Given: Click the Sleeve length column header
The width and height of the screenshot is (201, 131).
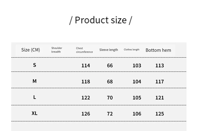Looking at the screenshot, I should pos(109,50).
